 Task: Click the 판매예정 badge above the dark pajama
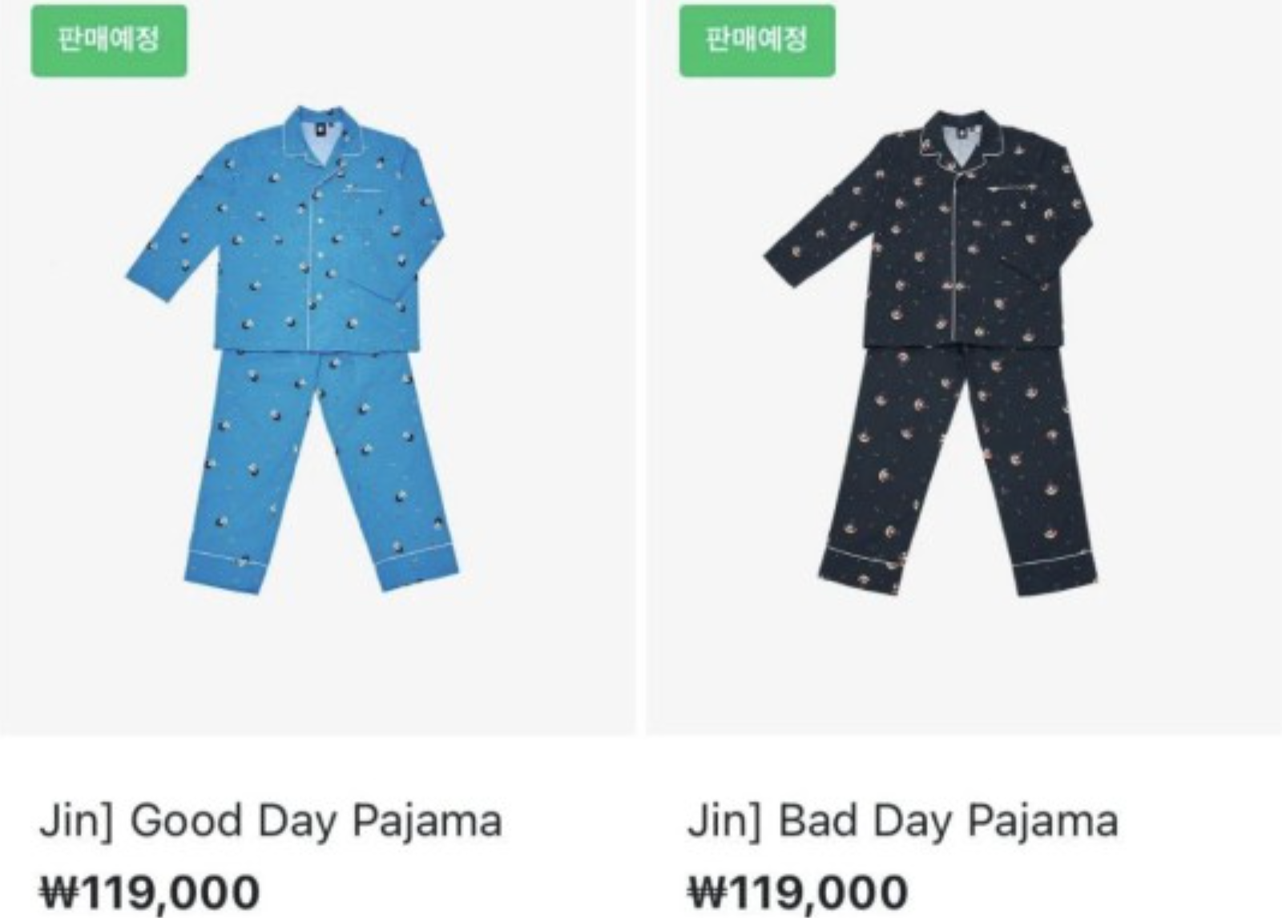757,41
